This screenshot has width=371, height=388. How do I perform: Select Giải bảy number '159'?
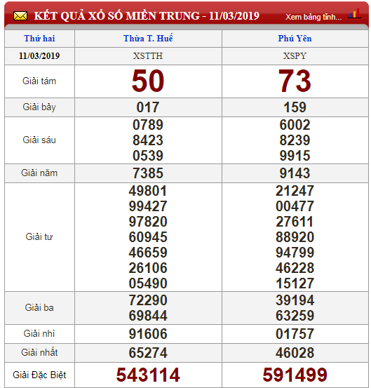point(295,107)
